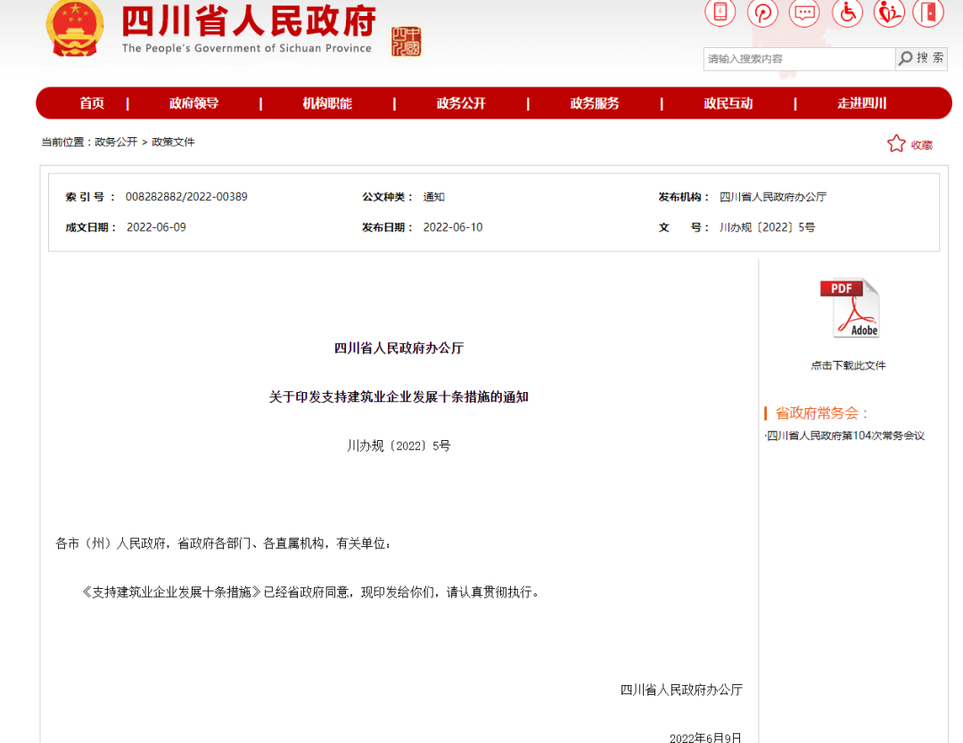Open the mobile phone version icon

point(720,12)
